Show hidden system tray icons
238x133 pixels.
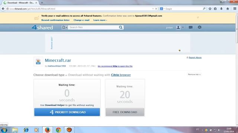click(x=202, y=130)
